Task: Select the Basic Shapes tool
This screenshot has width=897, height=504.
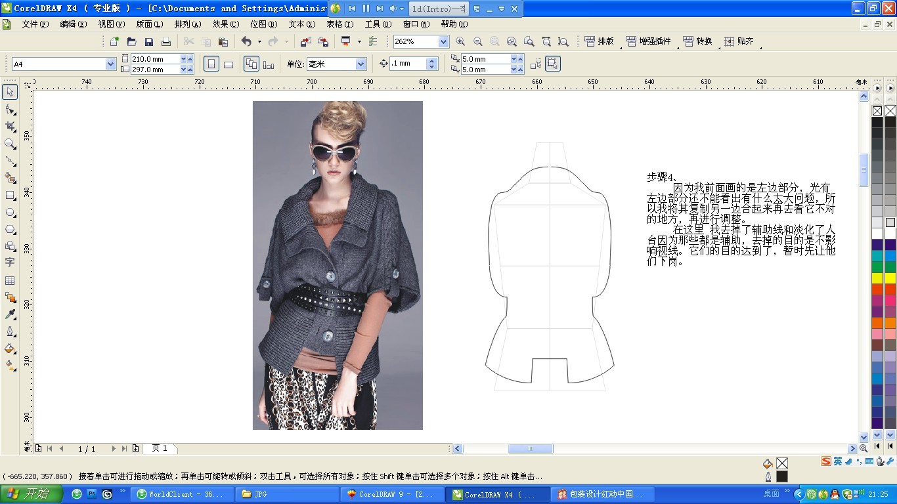Action: (x=10, y=246)
